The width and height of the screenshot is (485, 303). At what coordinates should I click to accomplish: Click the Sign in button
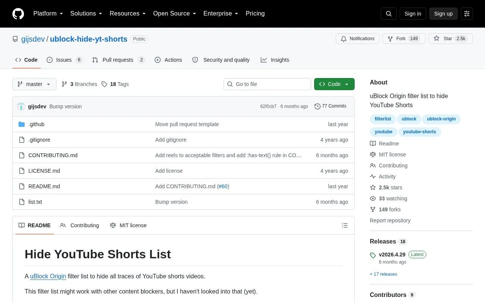pos(413,14)
